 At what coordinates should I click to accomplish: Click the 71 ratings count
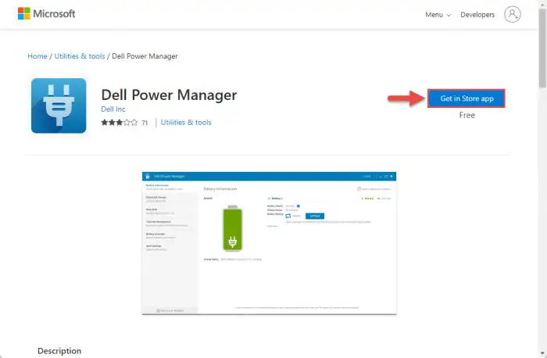tap(145, 123)
